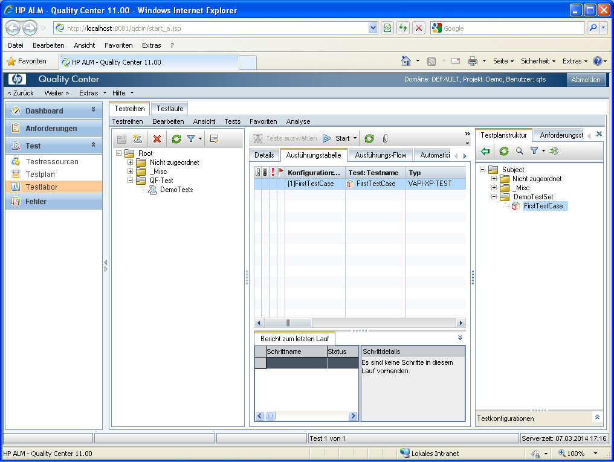Collapse the Root node
This screenshot has height=462, width=614.
118,153
